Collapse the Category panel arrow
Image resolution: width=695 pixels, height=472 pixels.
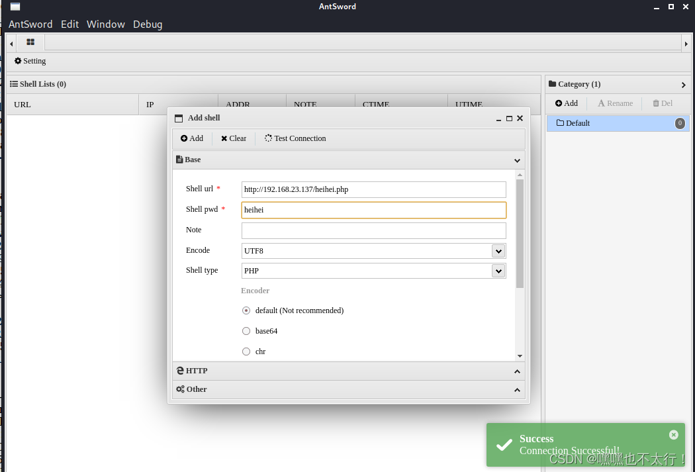(684, 85)
